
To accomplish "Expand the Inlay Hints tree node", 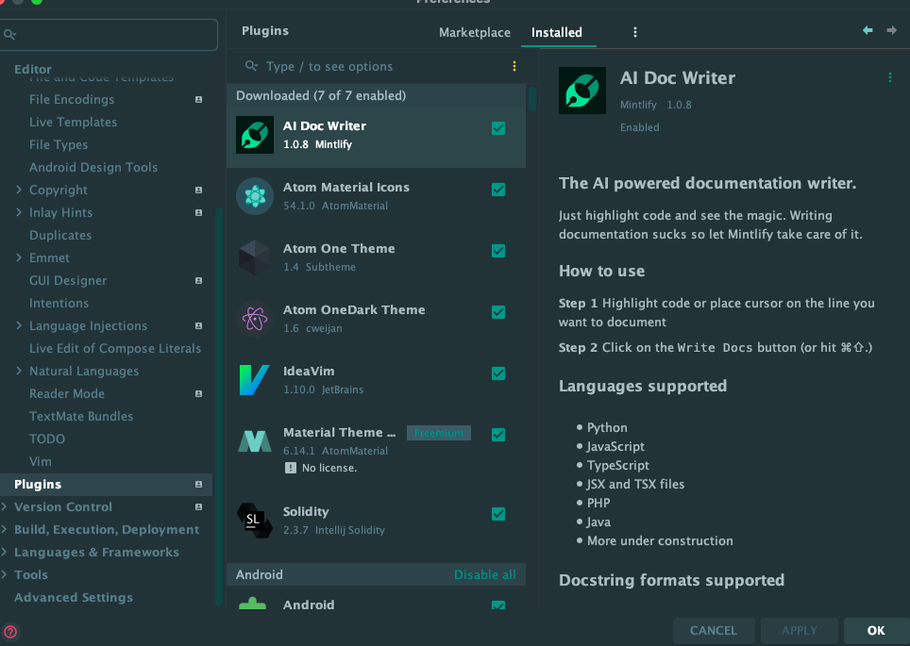I will [x=19, y=213].
